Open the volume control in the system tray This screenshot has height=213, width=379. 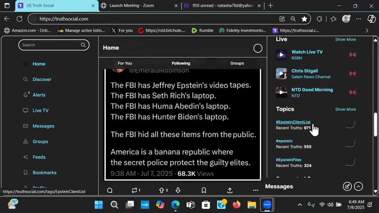click(x=330, y=205)
